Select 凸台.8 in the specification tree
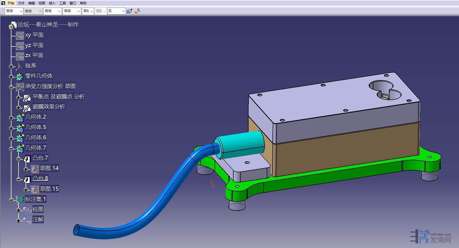Viewport: 459px width, 248px height. 40,178
